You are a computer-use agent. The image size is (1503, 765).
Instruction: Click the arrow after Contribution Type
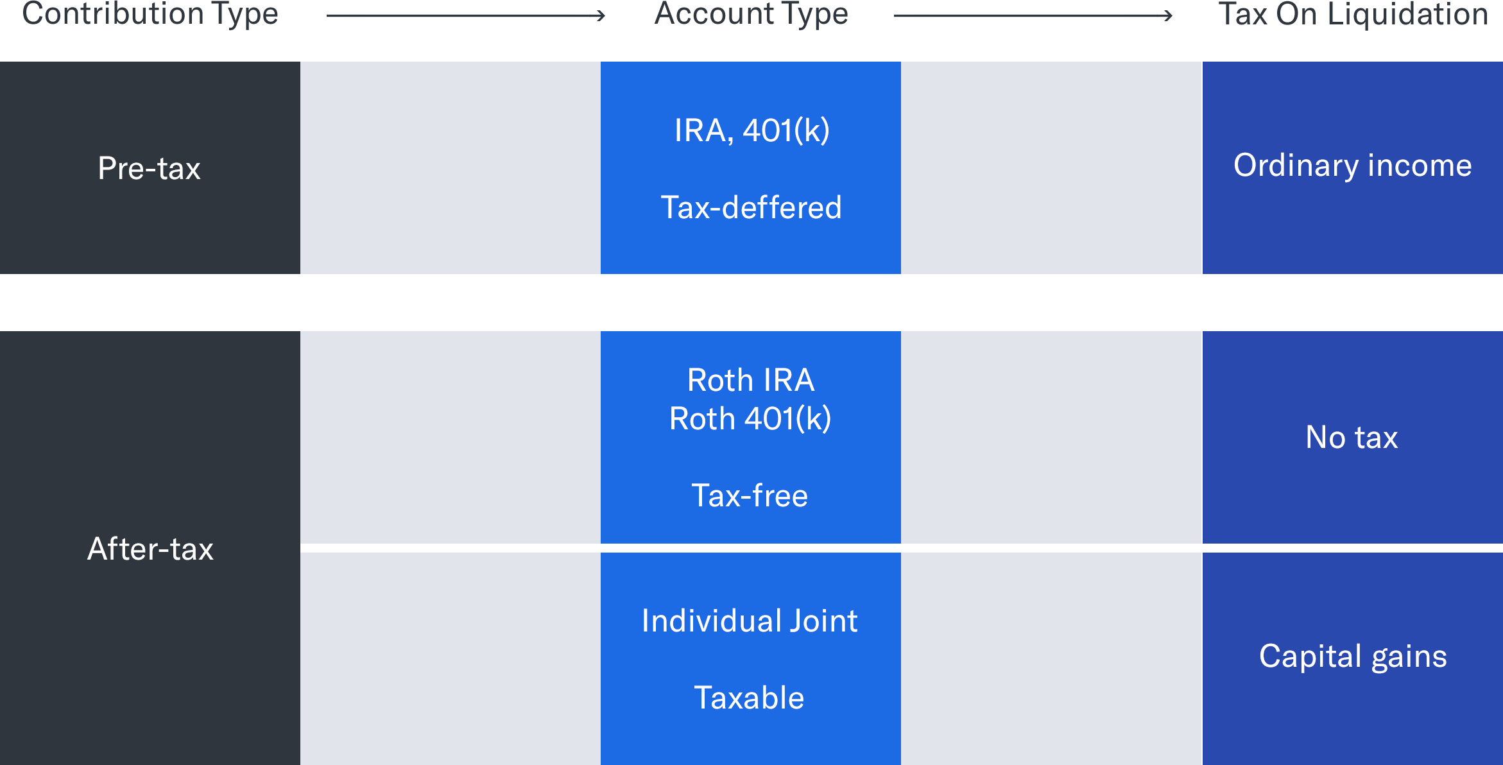[x=466, y=15]
